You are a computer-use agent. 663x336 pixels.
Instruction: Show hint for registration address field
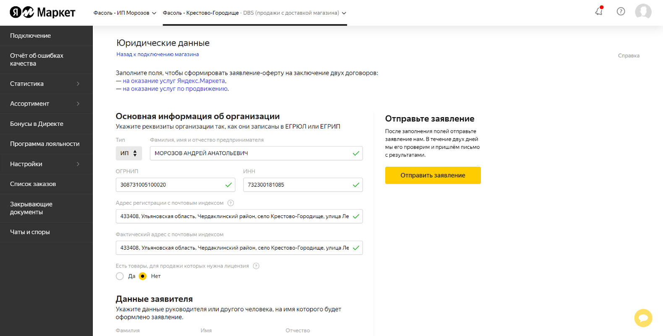[x=230, y=203]
